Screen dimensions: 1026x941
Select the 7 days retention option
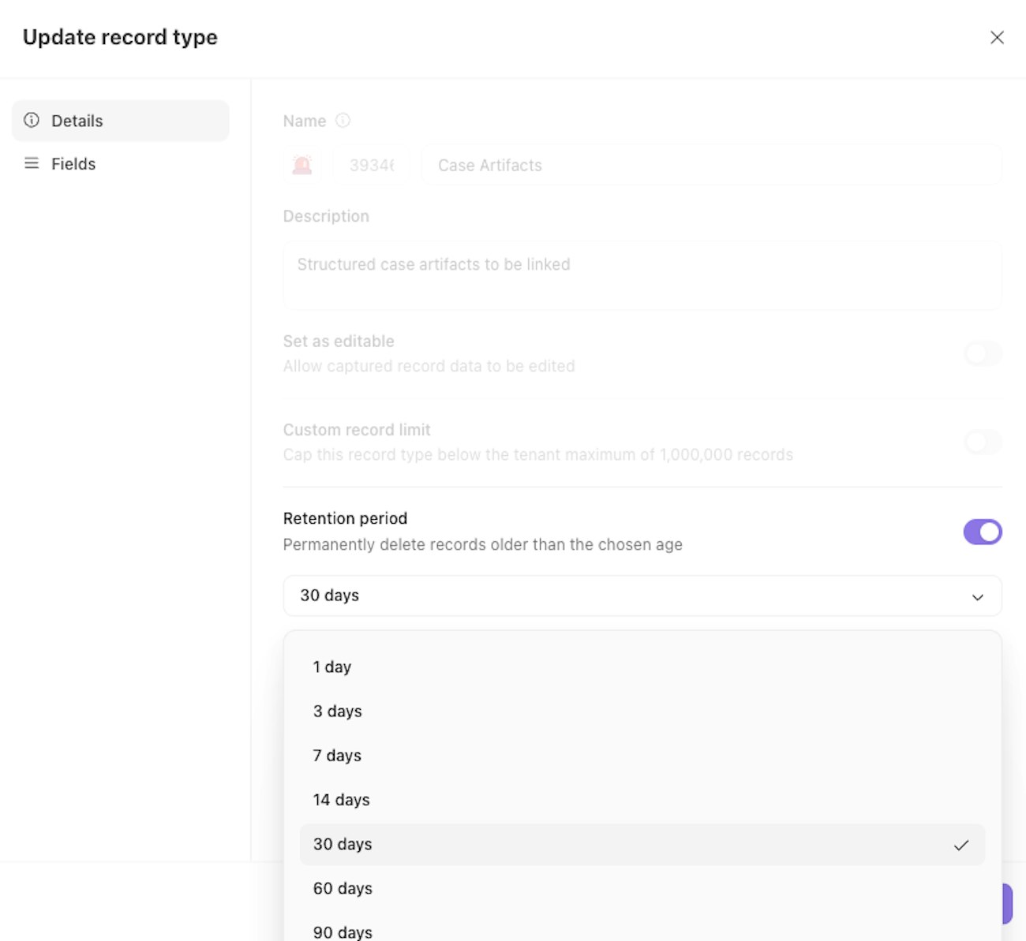click(337, 755)
